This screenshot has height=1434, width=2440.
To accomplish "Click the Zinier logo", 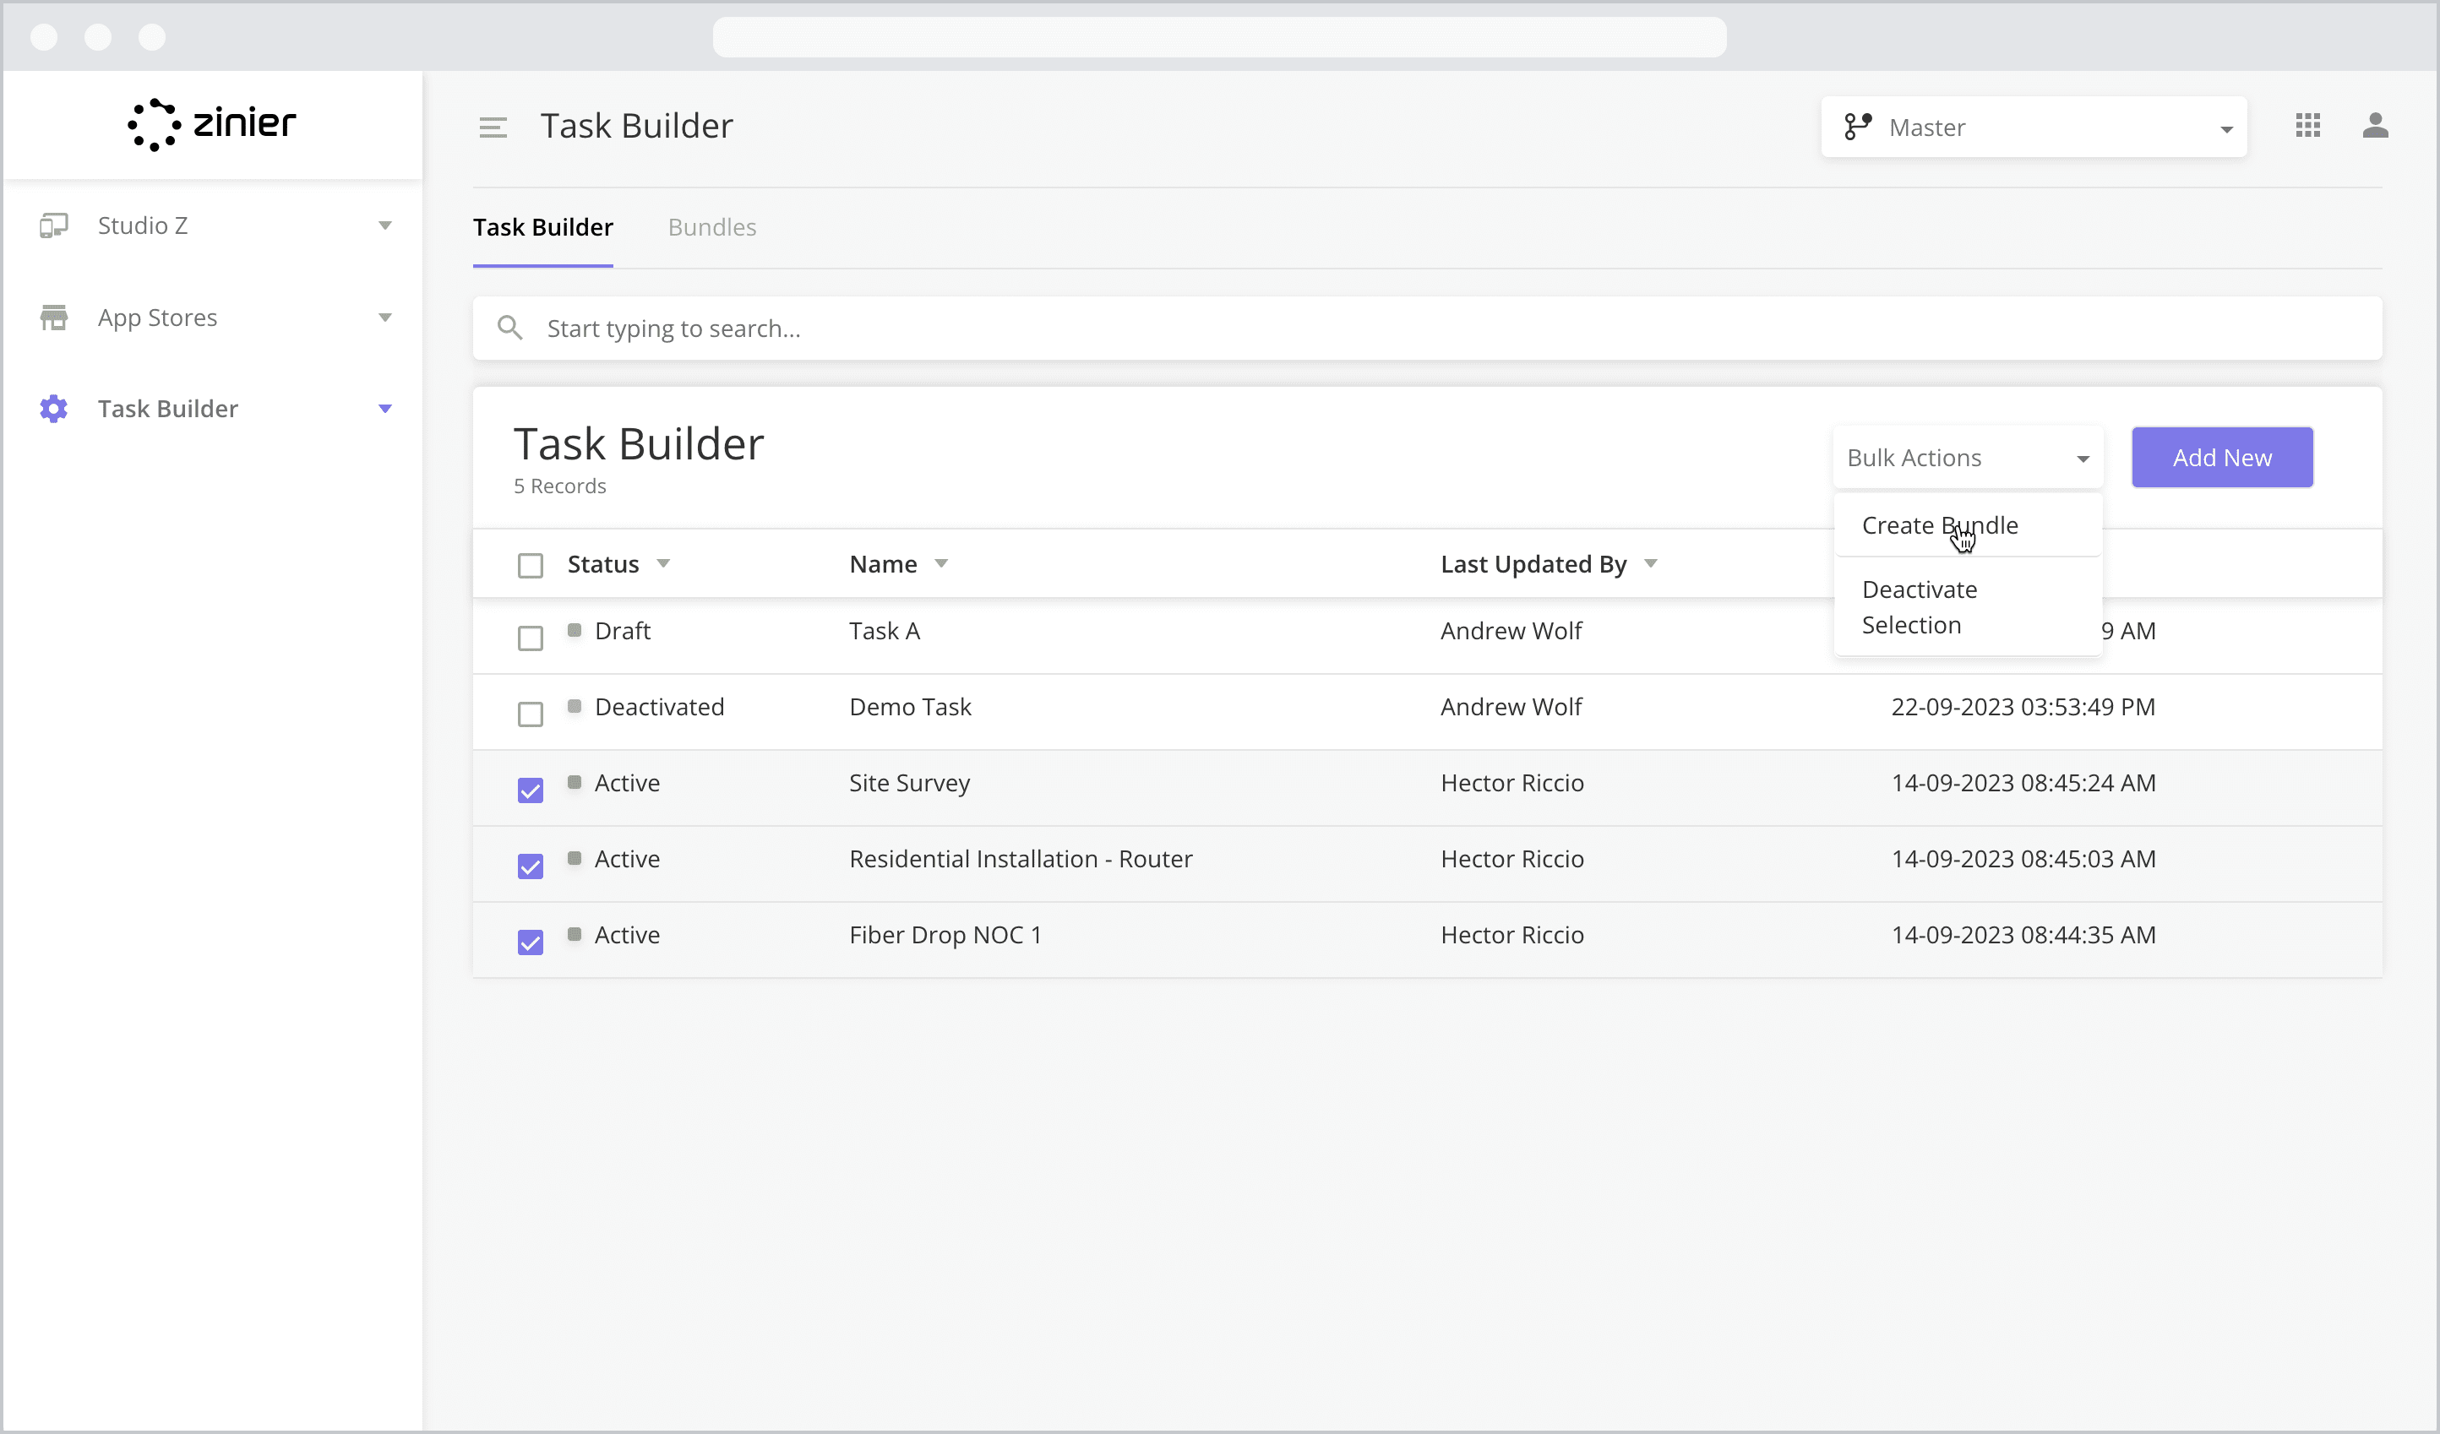I will [211, 124].
